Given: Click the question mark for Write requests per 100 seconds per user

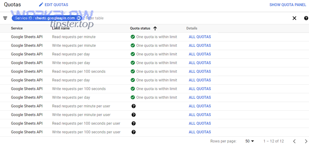Looking at the screenshot, I should pyautogui.click(x=134, y=132).
